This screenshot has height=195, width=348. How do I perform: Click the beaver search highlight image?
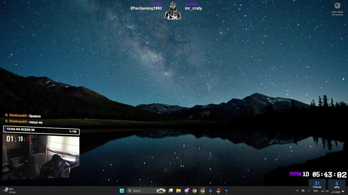point(161,191)
